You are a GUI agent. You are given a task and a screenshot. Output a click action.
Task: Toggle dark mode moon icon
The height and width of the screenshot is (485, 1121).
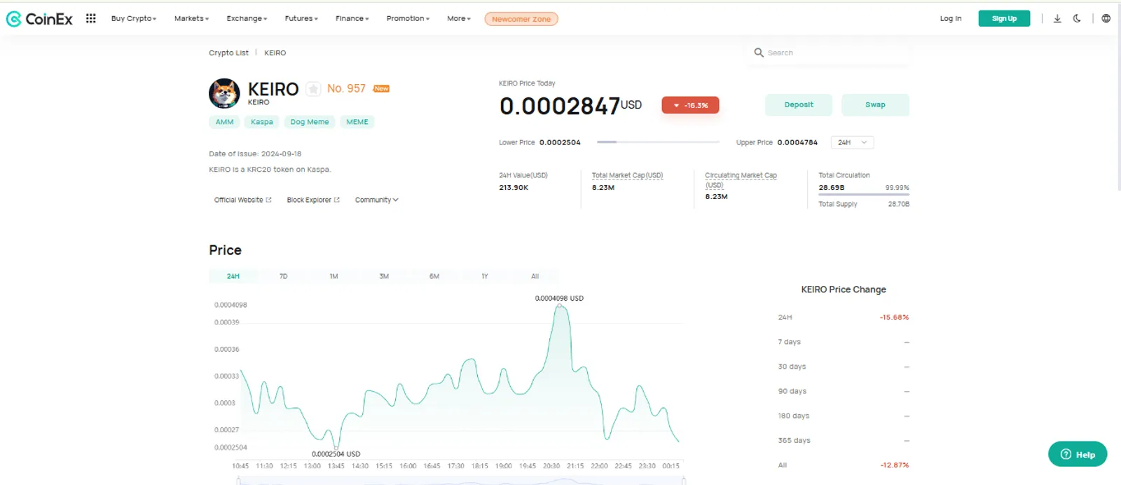tap(1077, 18)
